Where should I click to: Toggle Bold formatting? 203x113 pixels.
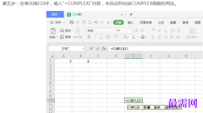tap(89, 37)
